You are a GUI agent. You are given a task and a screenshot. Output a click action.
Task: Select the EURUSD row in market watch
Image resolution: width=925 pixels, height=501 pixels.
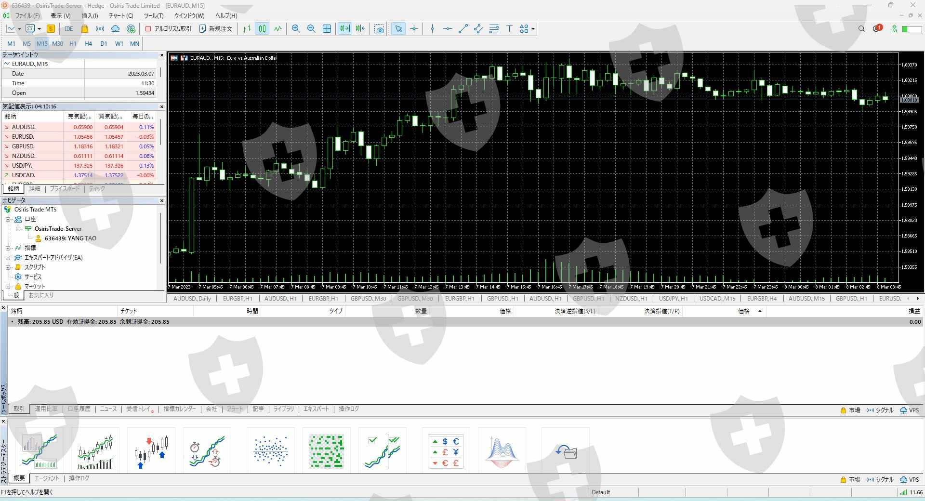click(23, 137)
